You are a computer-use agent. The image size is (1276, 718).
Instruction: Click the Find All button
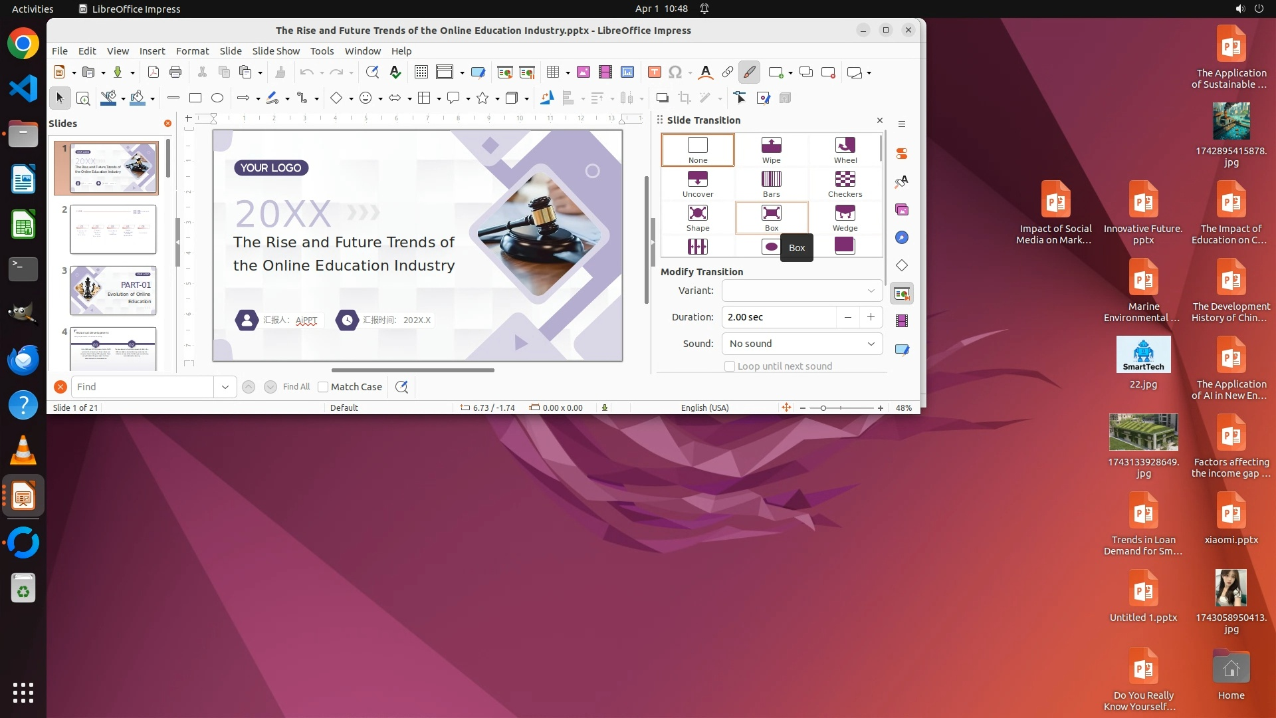pos(296,387)
